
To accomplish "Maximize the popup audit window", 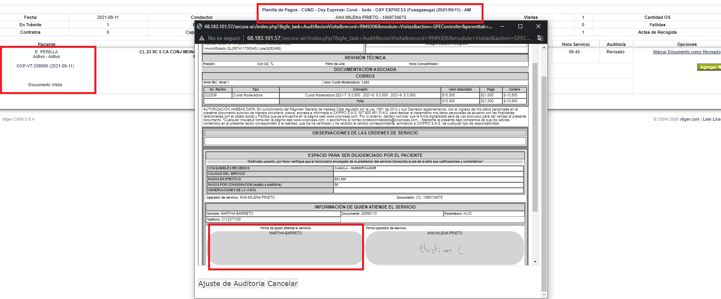I will pos(520,26).
